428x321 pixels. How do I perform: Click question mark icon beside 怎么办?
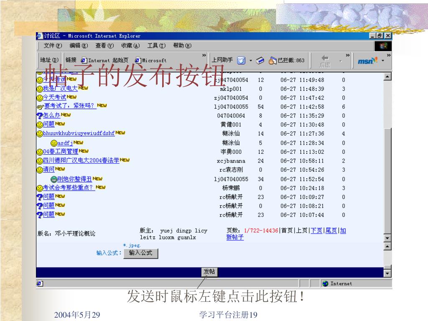click(x=40, y=115)
